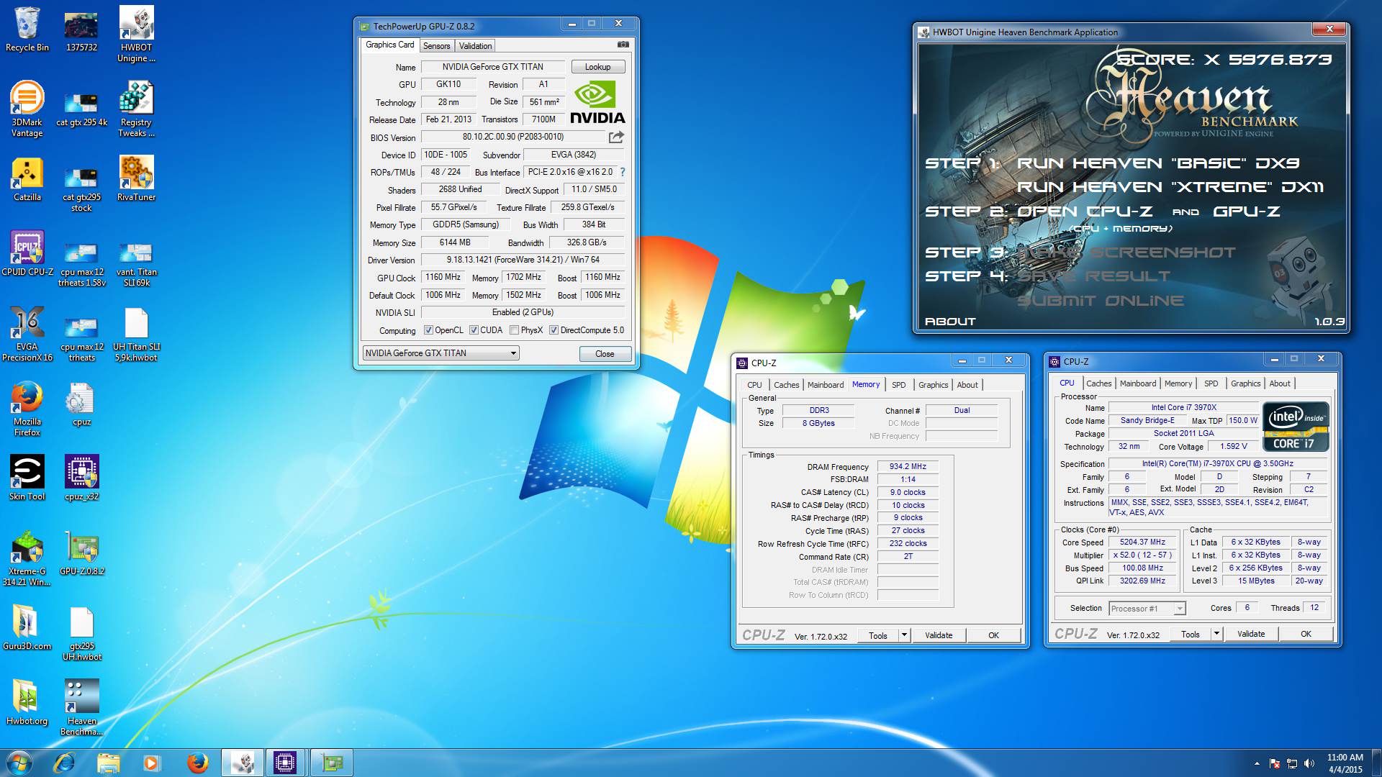
Task: Open Windows Media Player taskbar icon
Action: (x=151, y=763)
